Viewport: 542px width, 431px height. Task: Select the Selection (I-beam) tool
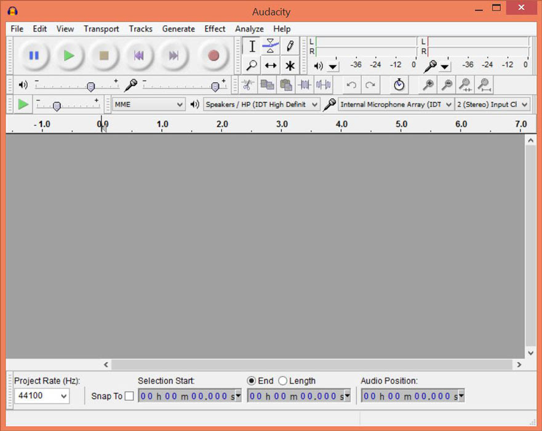[252, 46]
